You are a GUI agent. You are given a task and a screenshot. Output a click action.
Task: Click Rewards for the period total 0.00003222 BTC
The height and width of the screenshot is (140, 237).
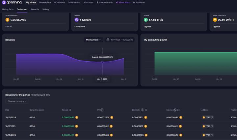coord(41,95)
